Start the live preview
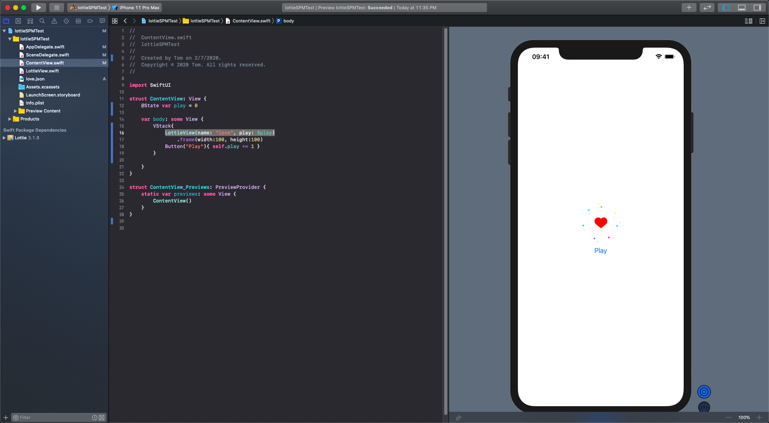 click(x=704, y=392)
